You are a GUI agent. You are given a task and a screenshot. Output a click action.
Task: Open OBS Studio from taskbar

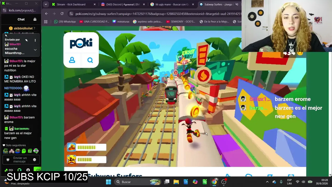click(x=224, y=182)
